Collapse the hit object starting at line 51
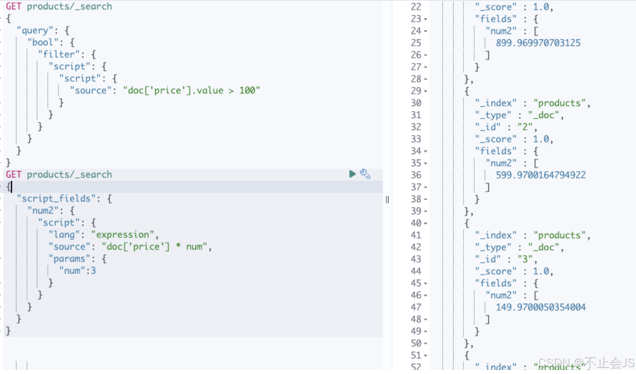The image size is (636, 374). click(x=425, y=356)
